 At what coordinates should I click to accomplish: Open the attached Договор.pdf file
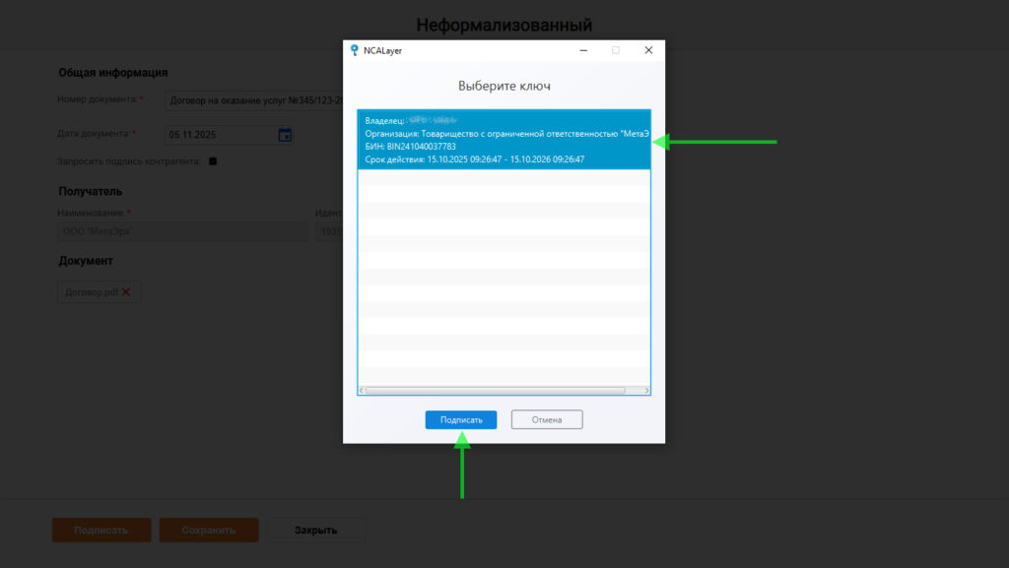(x=91, y=292)
